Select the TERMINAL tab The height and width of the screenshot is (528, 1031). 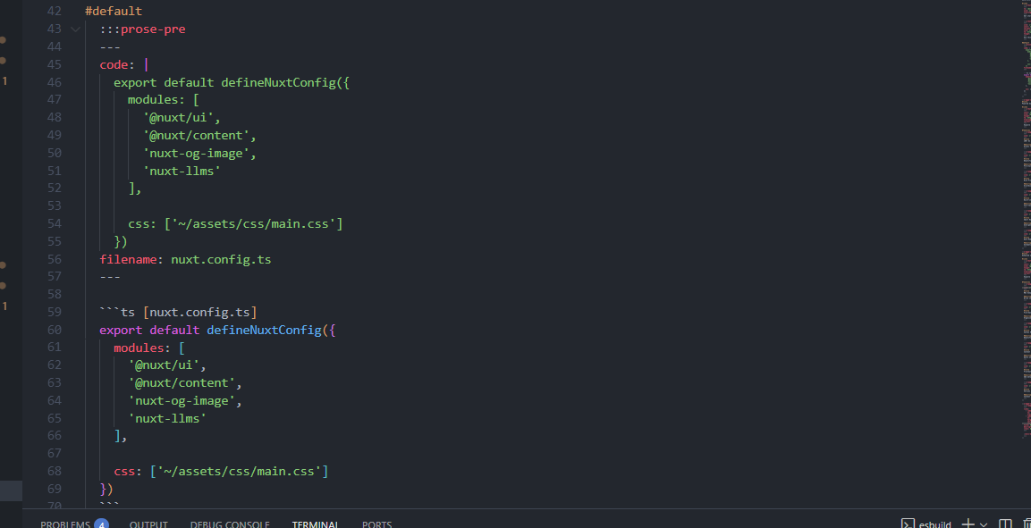[316, 524]
